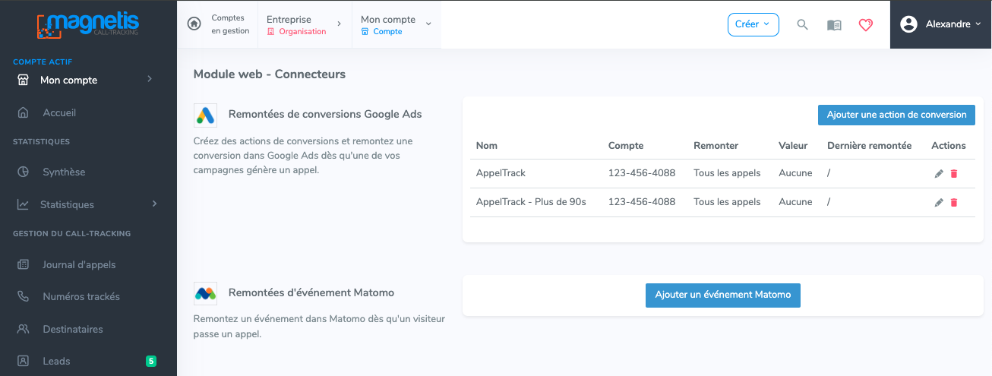Go to home icon in breadcrumb

point(194,24)
